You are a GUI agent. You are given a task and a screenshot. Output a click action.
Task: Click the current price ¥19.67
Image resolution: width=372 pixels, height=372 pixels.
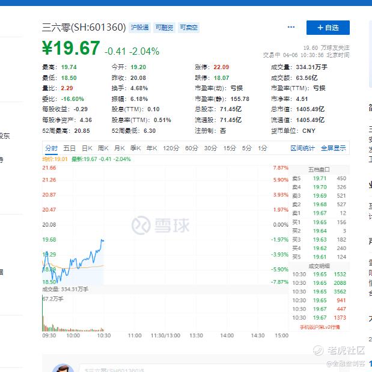pos(71,48)
